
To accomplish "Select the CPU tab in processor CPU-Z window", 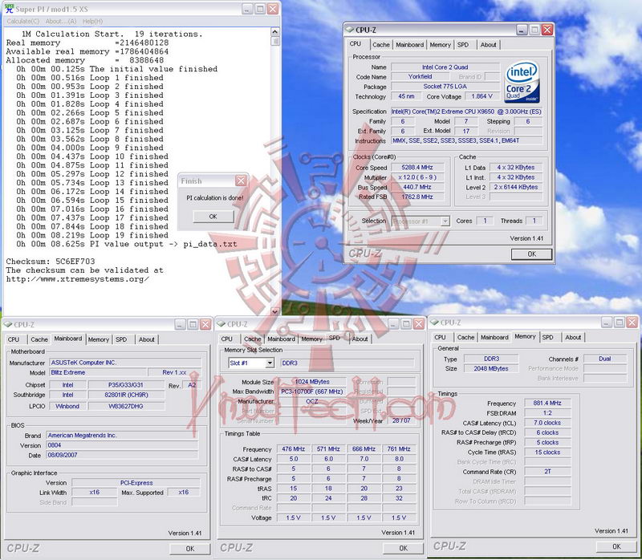I will pos(356,44).
